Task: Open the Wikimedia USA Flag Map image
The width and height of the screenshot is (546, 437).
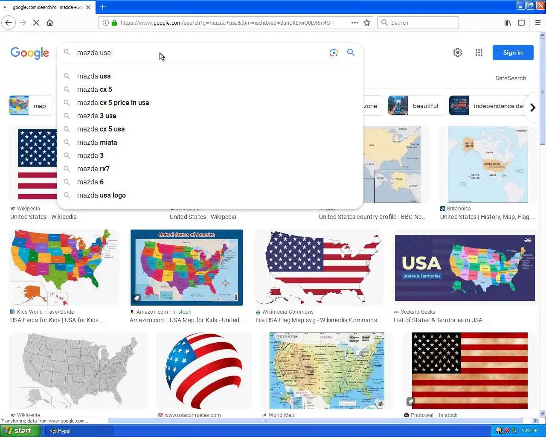Action: coord(319,268)
